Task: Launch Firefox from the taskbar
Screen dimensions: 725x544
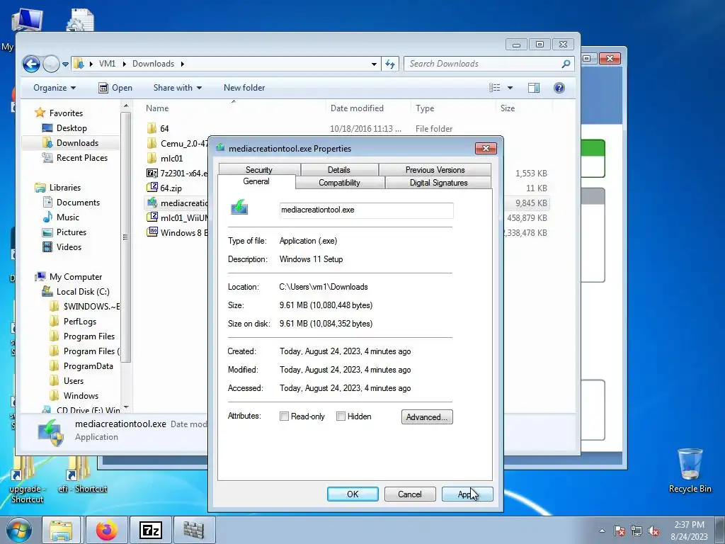Action: (106, 530)
